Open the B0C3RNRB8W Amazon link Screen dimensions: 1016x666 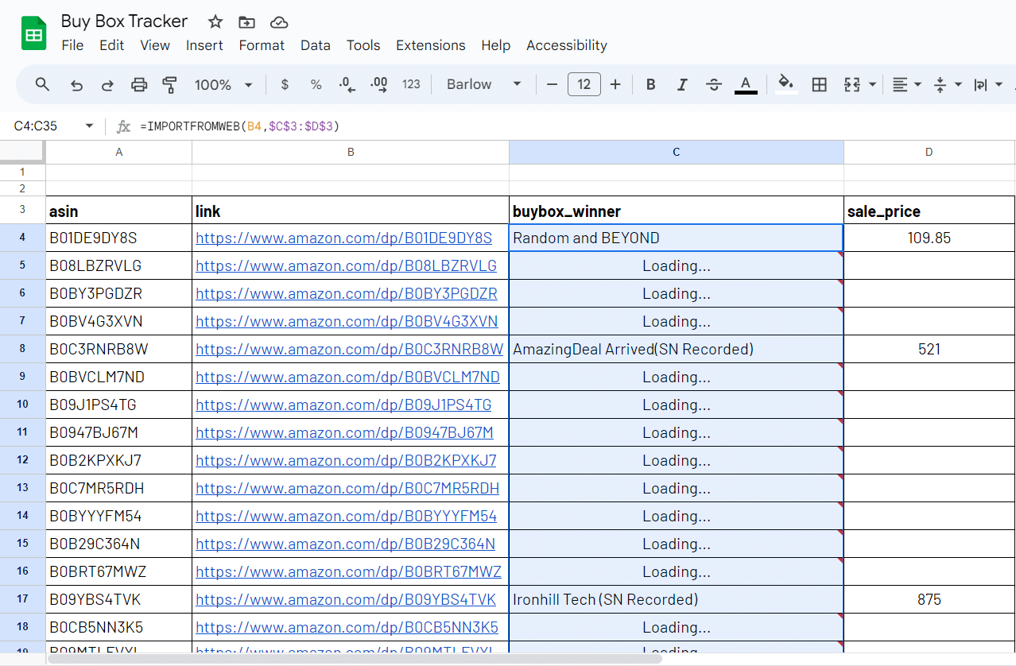point(349,349)
